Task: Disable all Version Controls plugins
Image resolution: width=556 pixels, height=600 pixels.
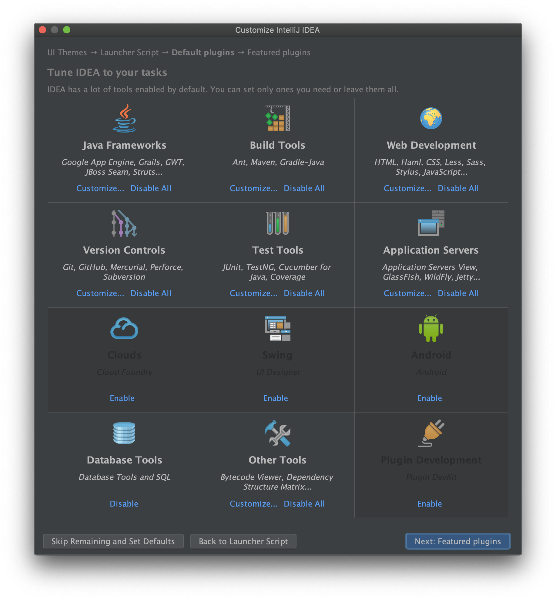Action: pyautogui.click(x=151, y=293)
